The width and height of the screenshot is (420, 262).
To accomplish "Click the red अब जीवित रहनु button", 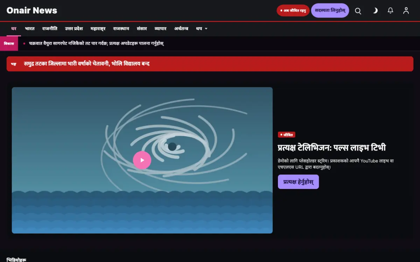I will click(x=293, y=10).
